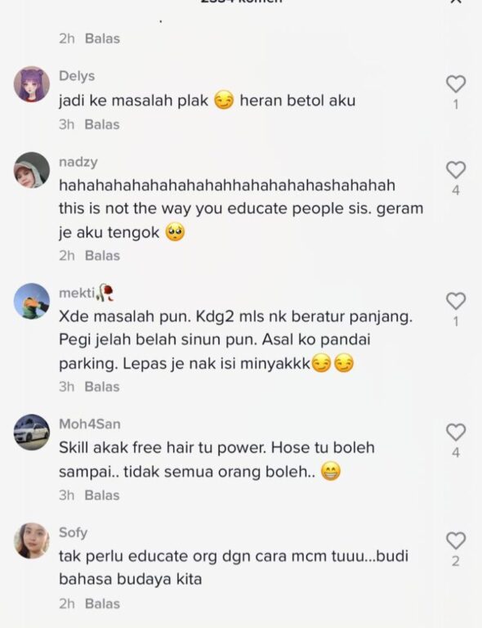View mekti's avatar profile
Viewport: 482px width, 628px height.
point(32,301)
